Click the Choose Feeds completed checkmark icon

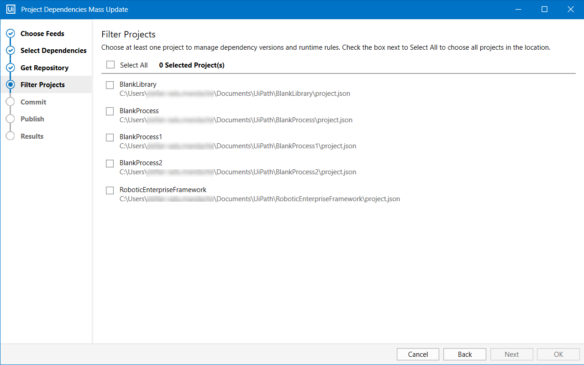pos(10,33)
